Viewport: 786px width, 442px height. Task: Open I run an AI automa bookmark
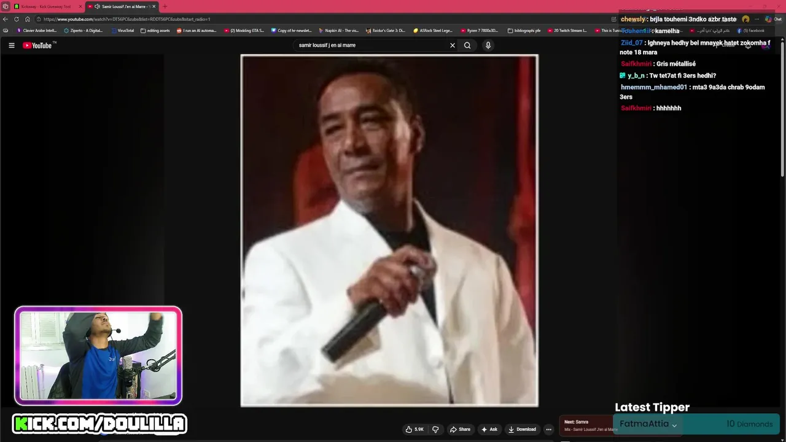(196, 30)
